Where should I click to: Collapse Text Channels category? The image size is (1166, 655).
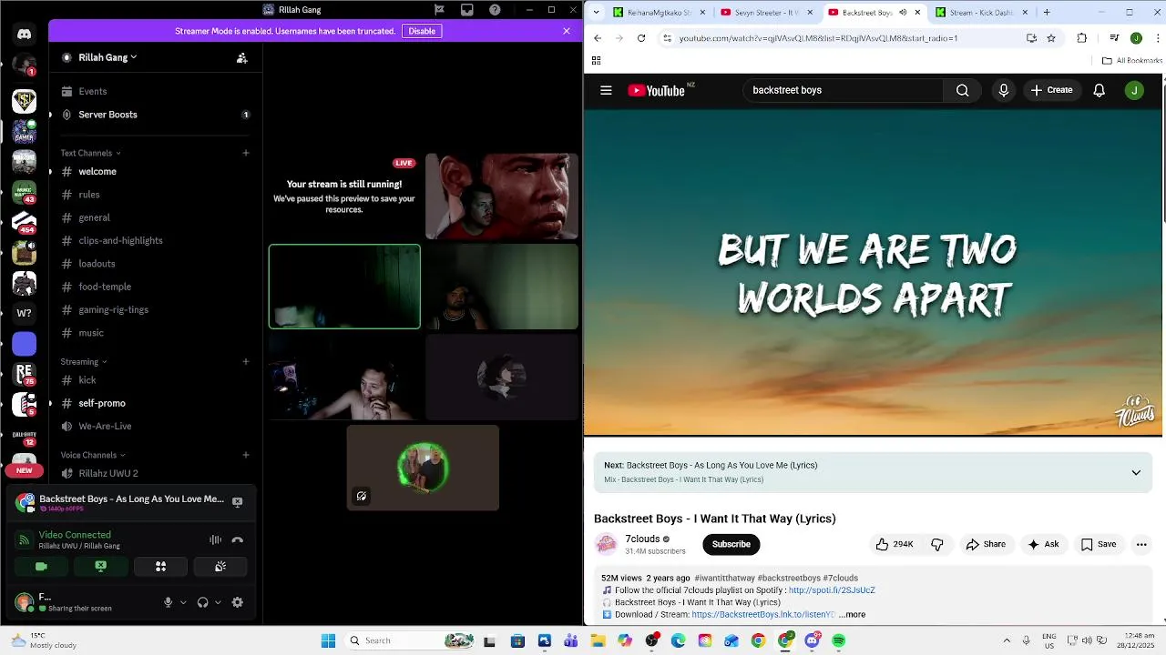(91, 153)
